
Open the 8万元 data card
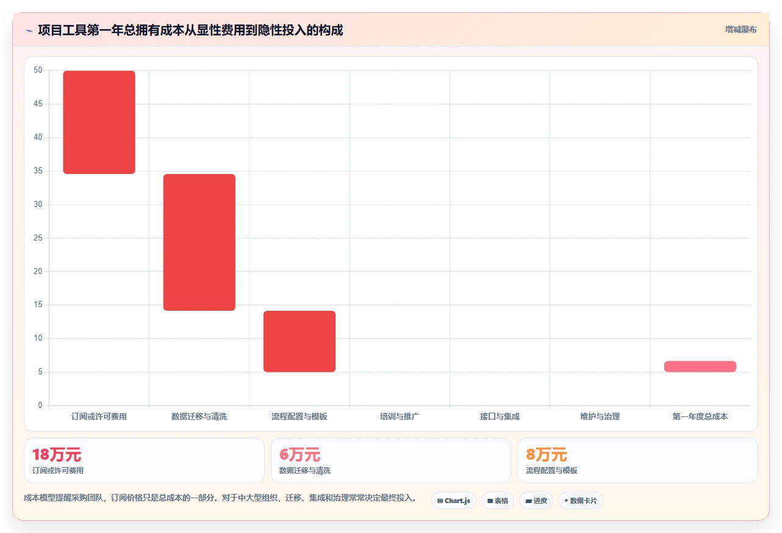(637, 460)
